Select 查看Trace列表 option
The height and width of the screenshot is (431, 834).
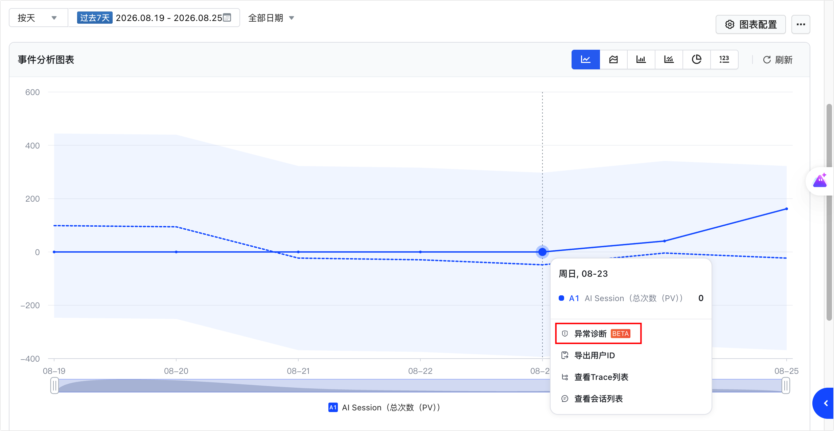pyautogui.click(x=595, y=377)
